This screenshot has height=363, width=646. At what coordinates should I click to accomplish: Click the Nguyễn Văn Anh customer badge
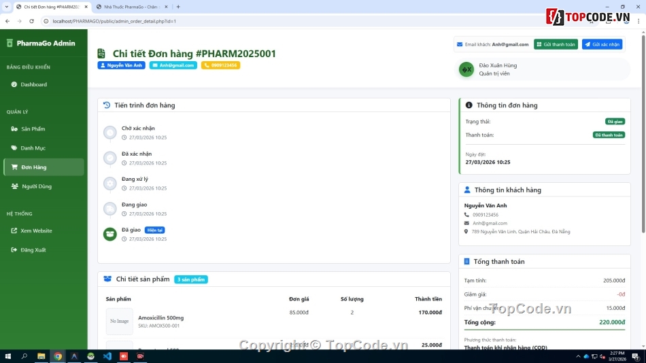tap(122, 65)
